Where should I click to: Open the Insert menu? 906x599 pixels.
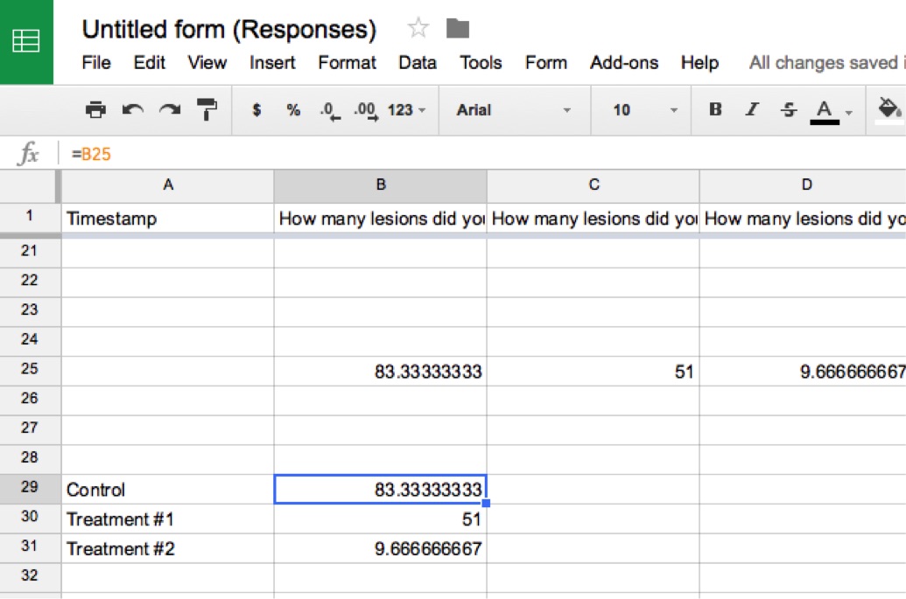[272, 63]
